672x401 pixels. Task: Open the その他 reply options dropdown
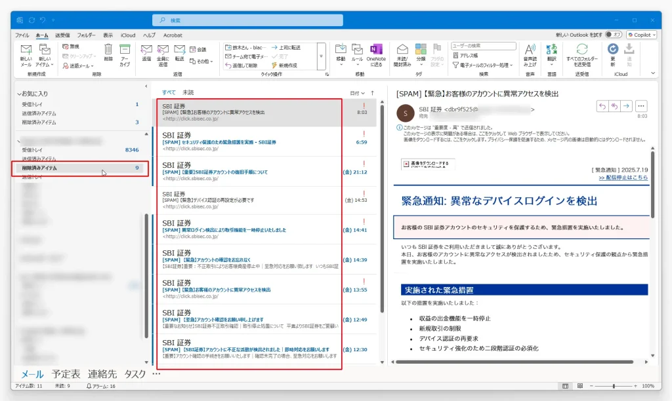[x=201, y=62]
